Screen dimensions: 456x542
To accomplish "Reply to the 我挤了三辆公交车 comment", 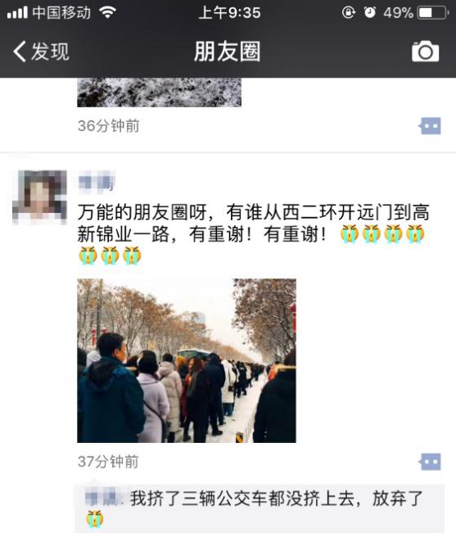I will click(260, 508).
